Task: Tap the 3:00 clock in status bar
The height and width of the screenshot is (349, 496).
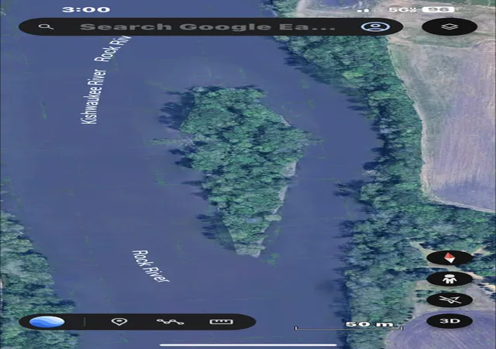Action: tap(86, 9)
